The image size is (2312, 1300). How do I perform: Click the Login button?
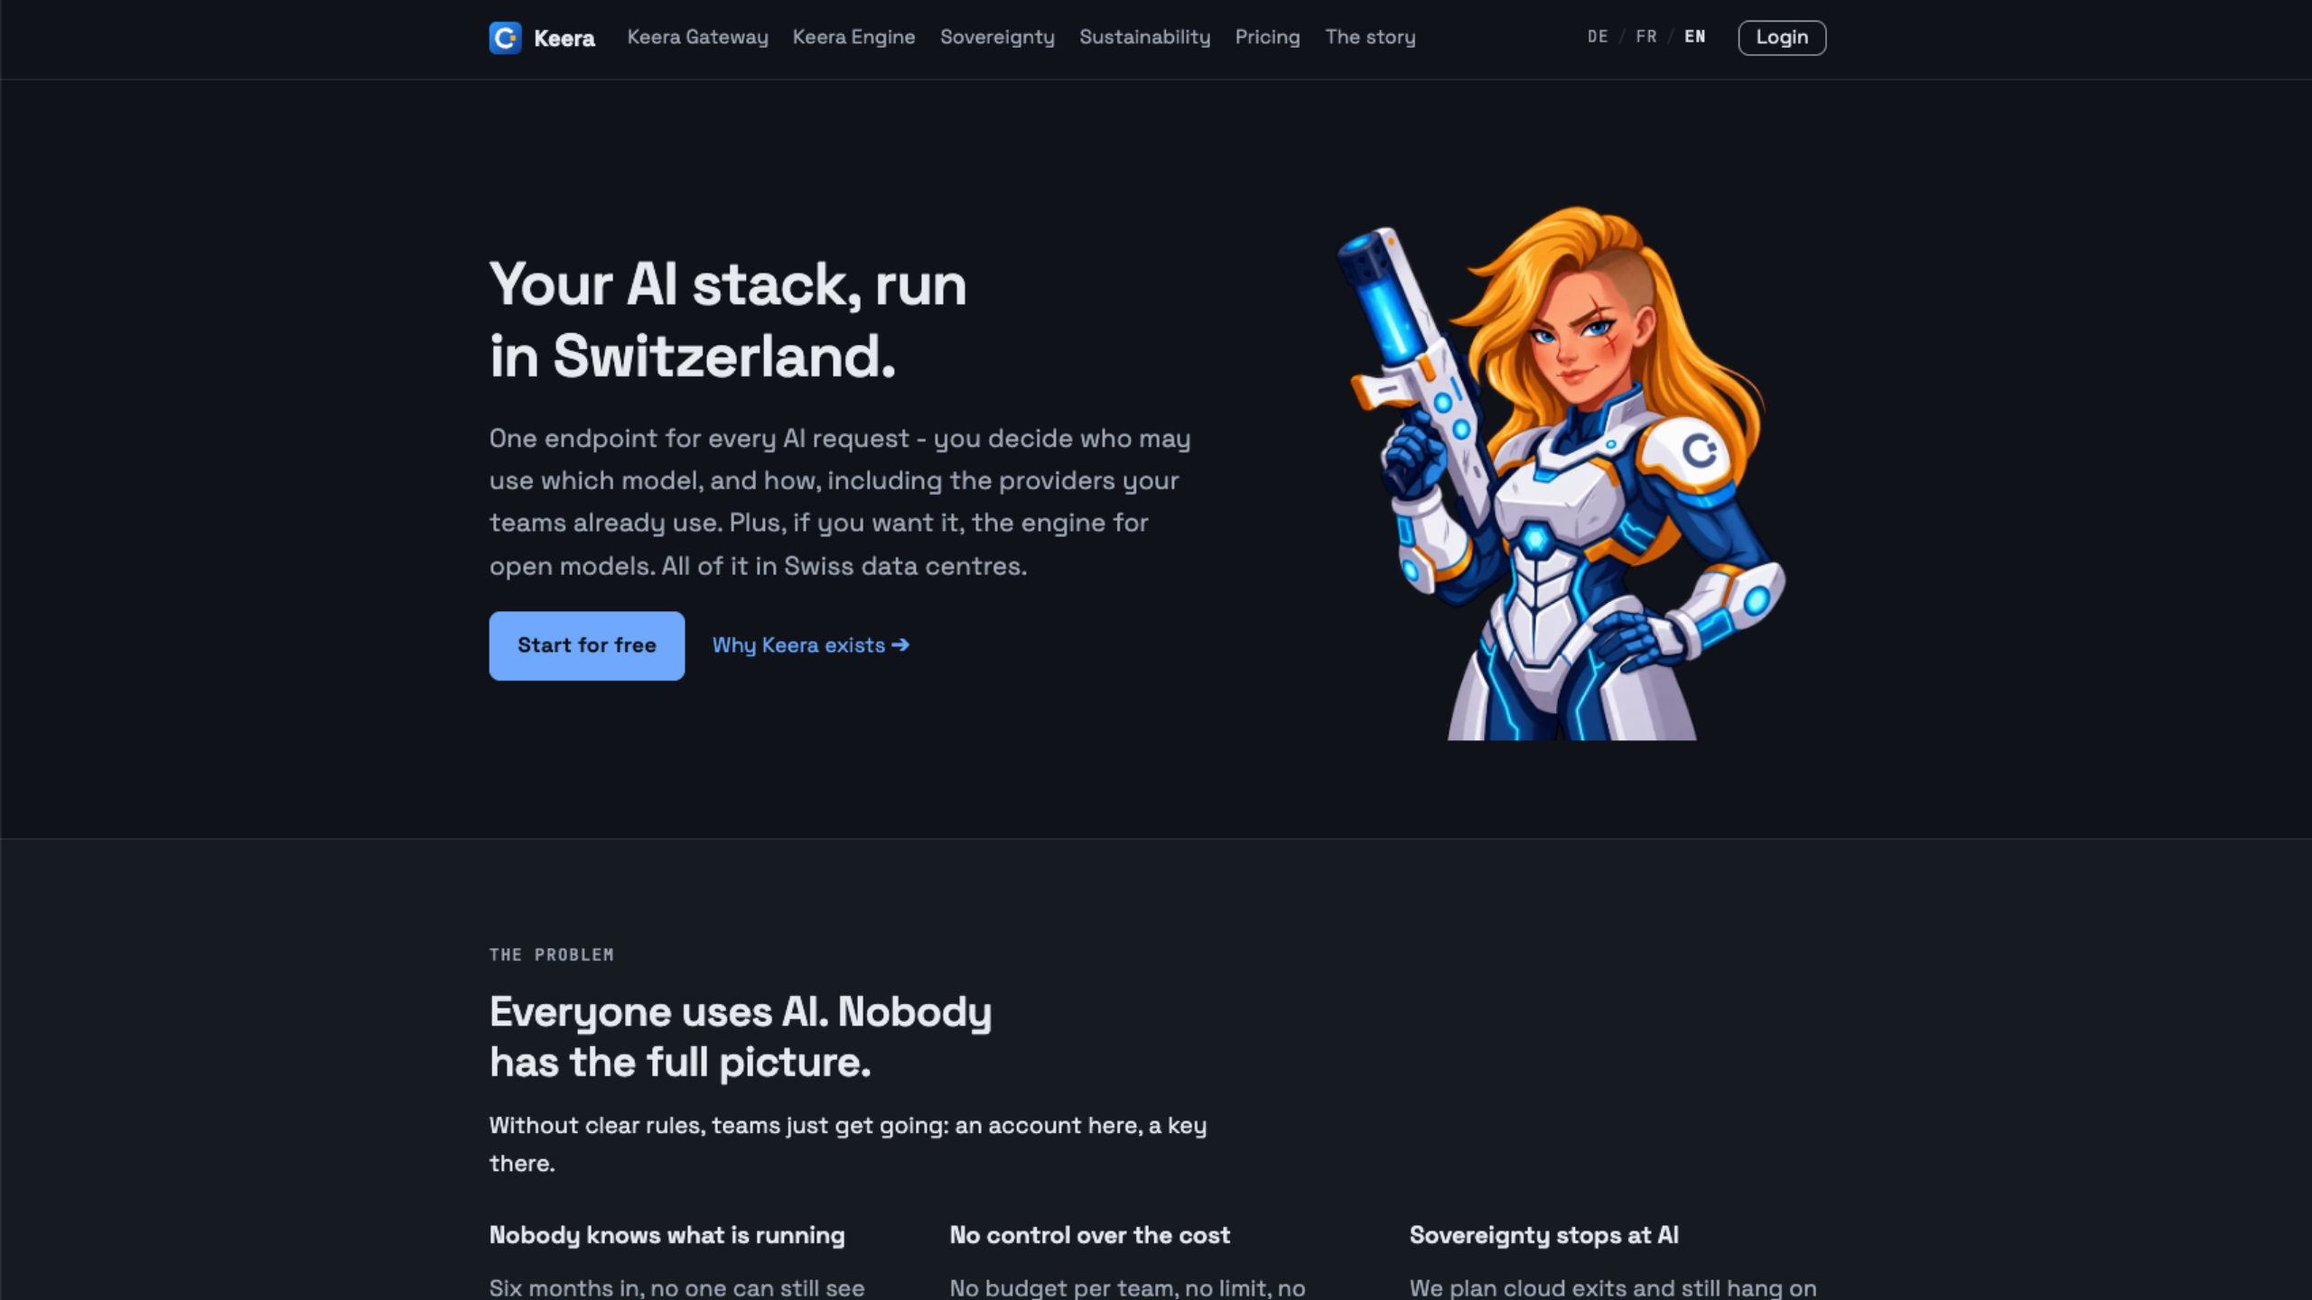[x=1782, y=38]
